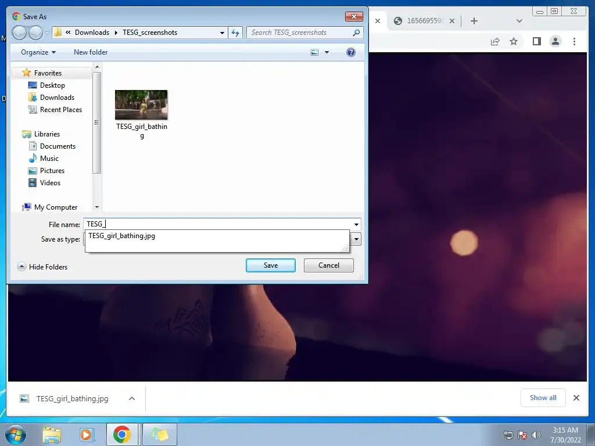Expand download item options chevron
This screenshot has width=595, height=446.
(x=132, y=398)
